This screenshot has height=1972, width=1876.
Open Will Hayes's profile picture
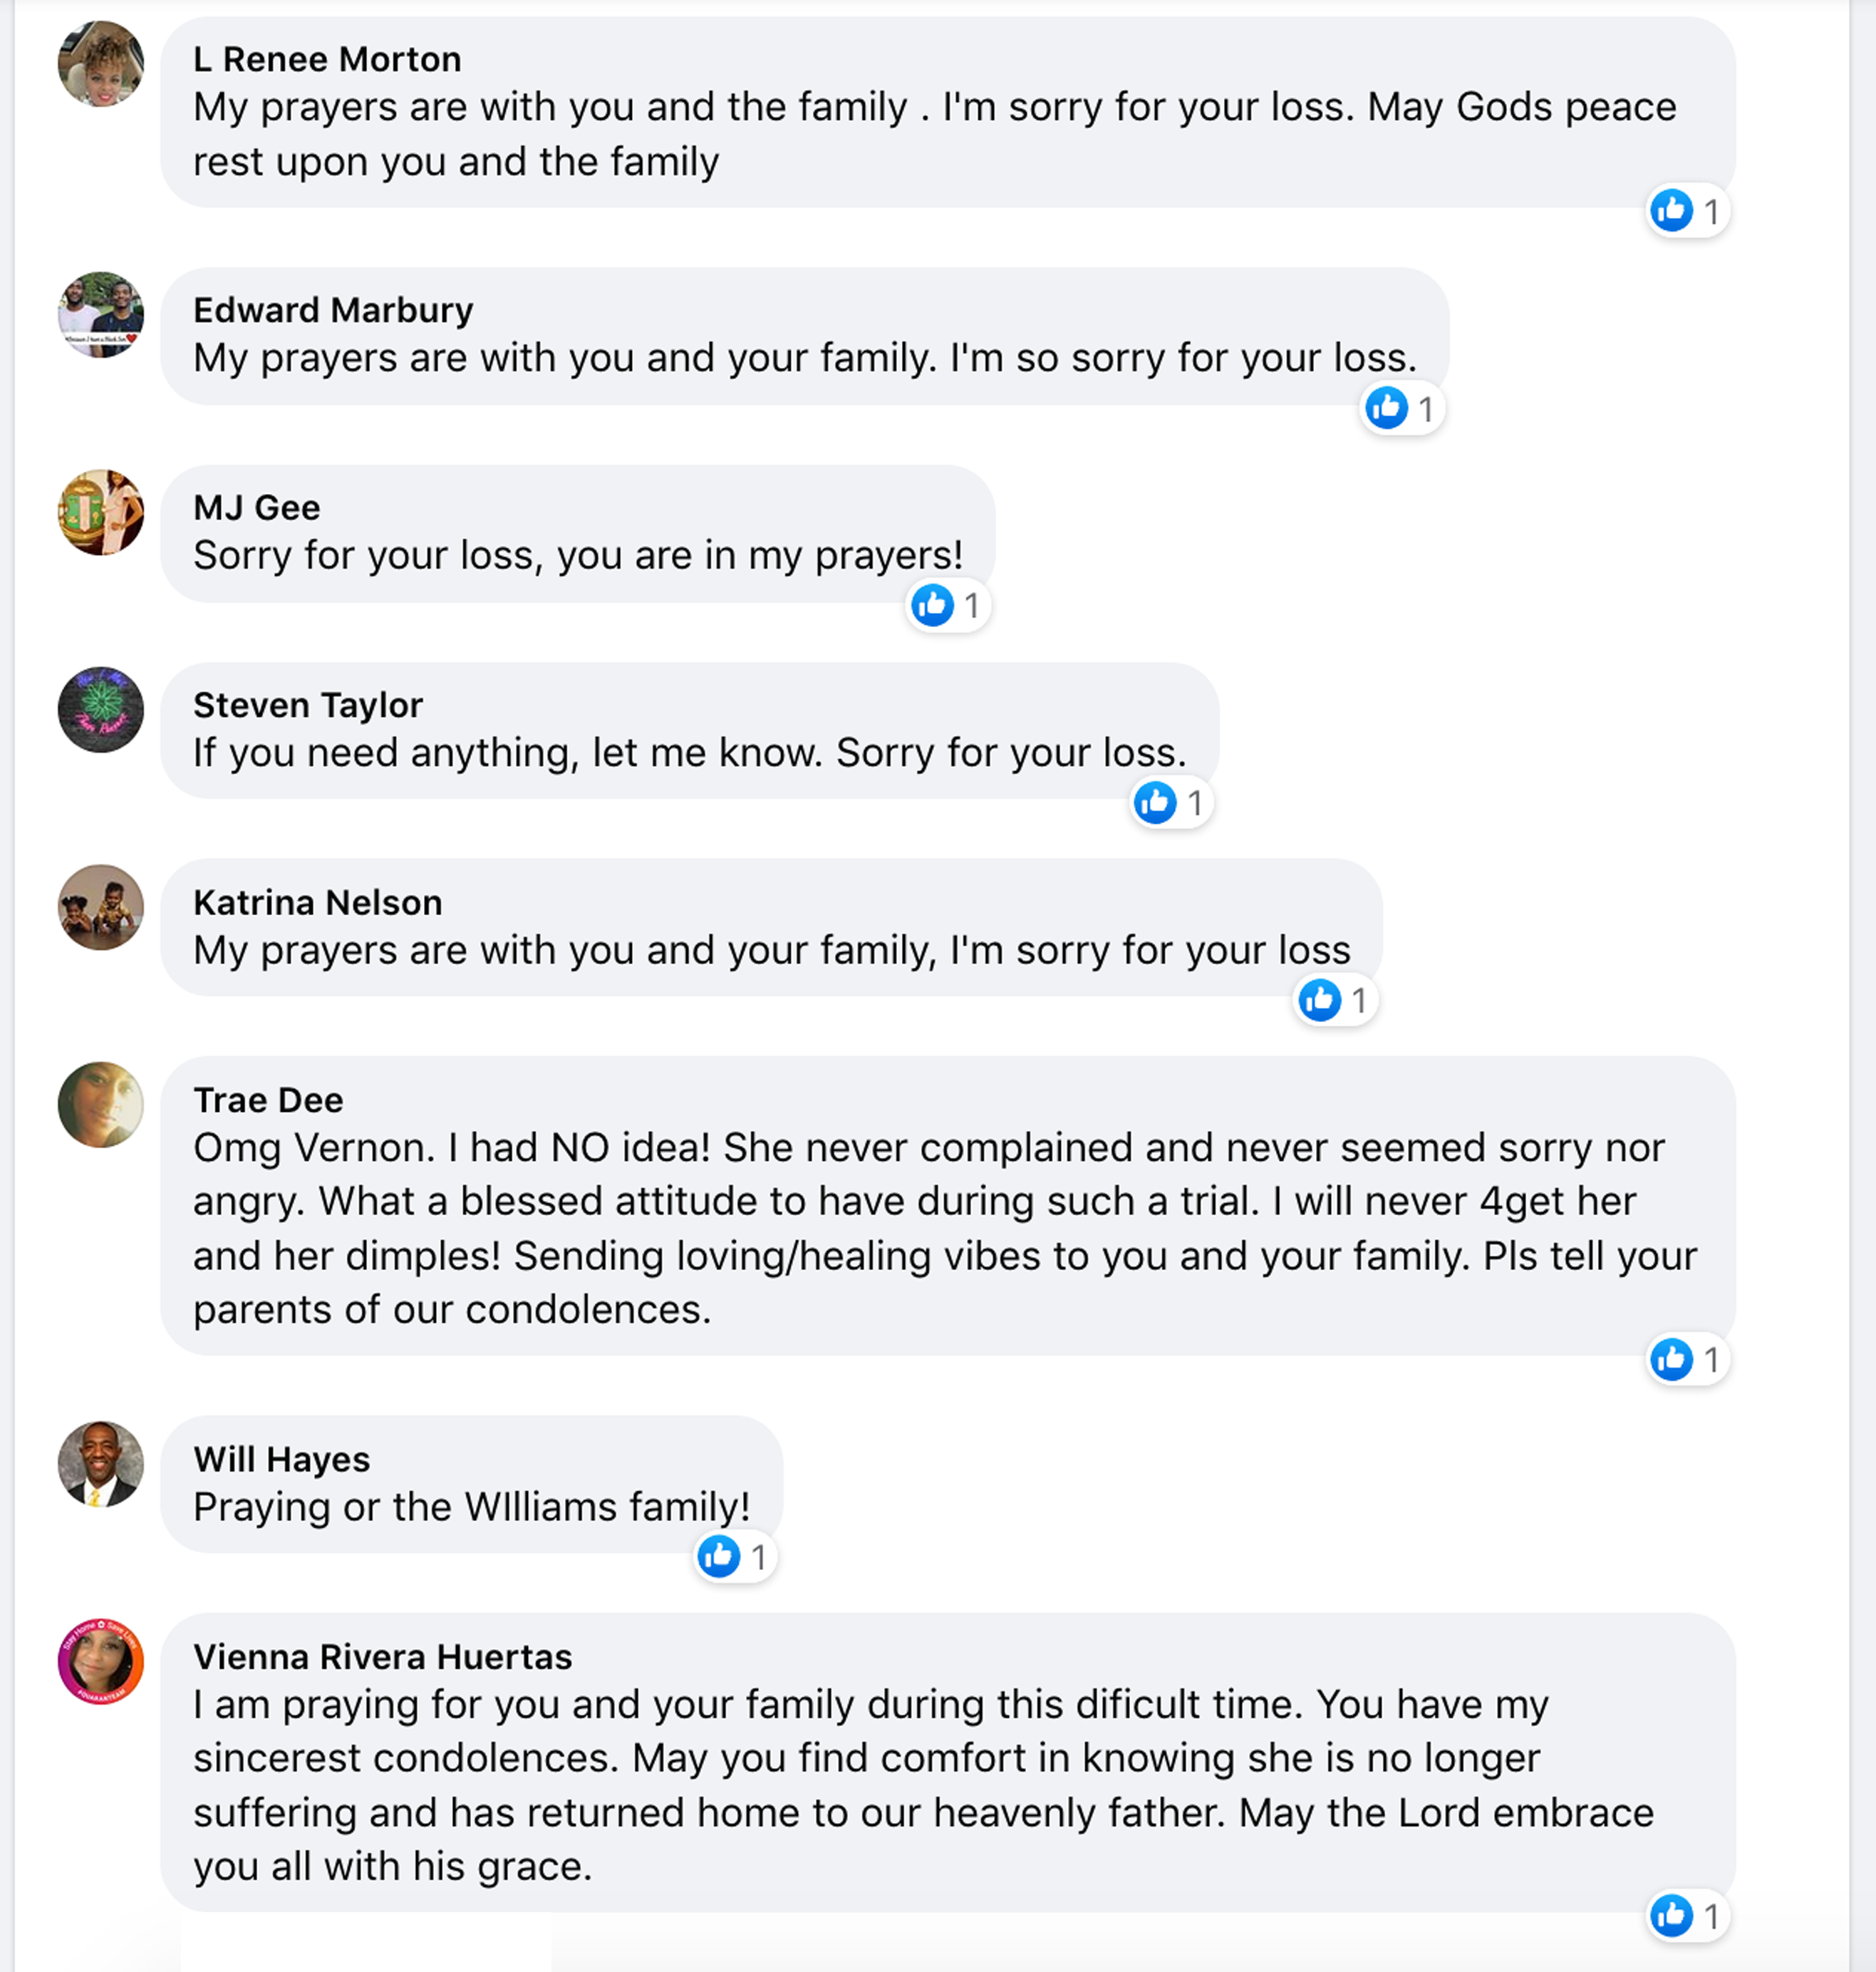pos(101,1464)
